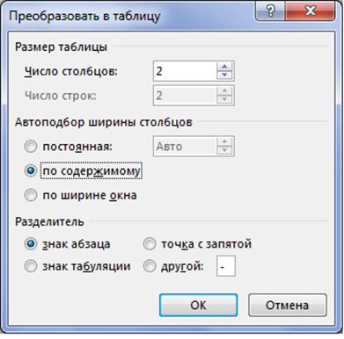The image size is (344, 339).
Task: Select по содержимому radio option
Action: [31, 170]
